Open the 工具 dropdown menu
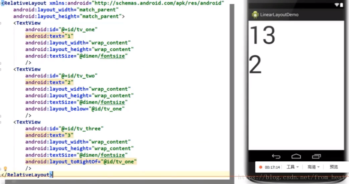Image resolution: width=349 pixels, height=184 pixels. point(292,167)
